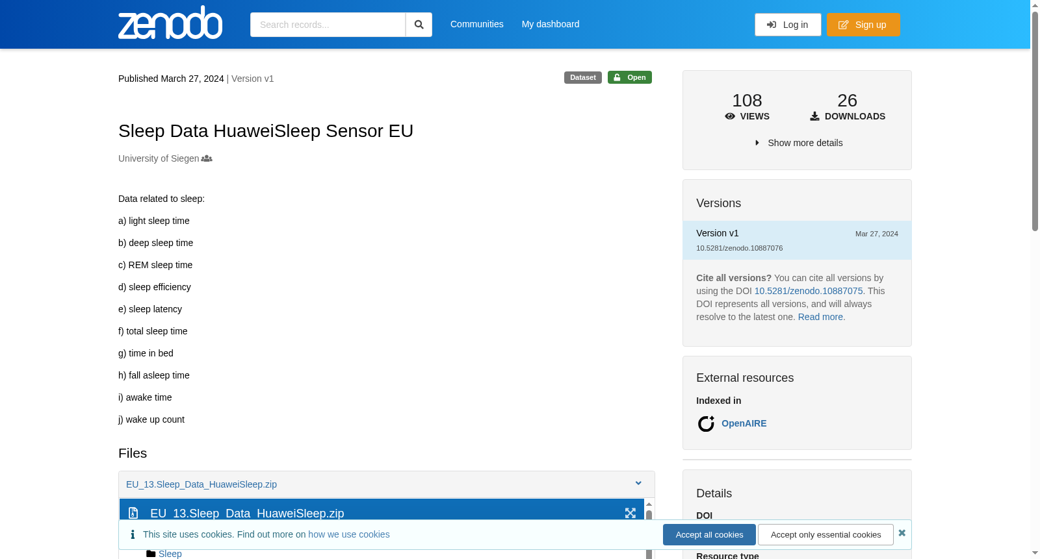Viewport: 1040px width, 559px height.
Task: Click the downloads icon
Action: 814,116
